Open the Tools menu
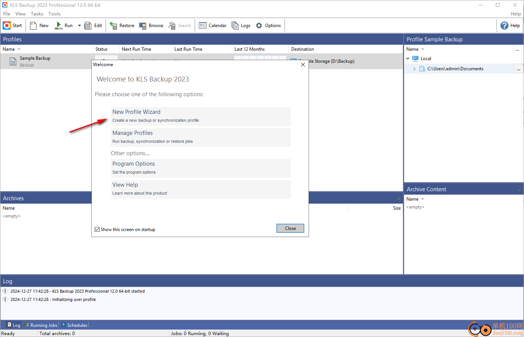The image size is (524, 337). (55, 14)
